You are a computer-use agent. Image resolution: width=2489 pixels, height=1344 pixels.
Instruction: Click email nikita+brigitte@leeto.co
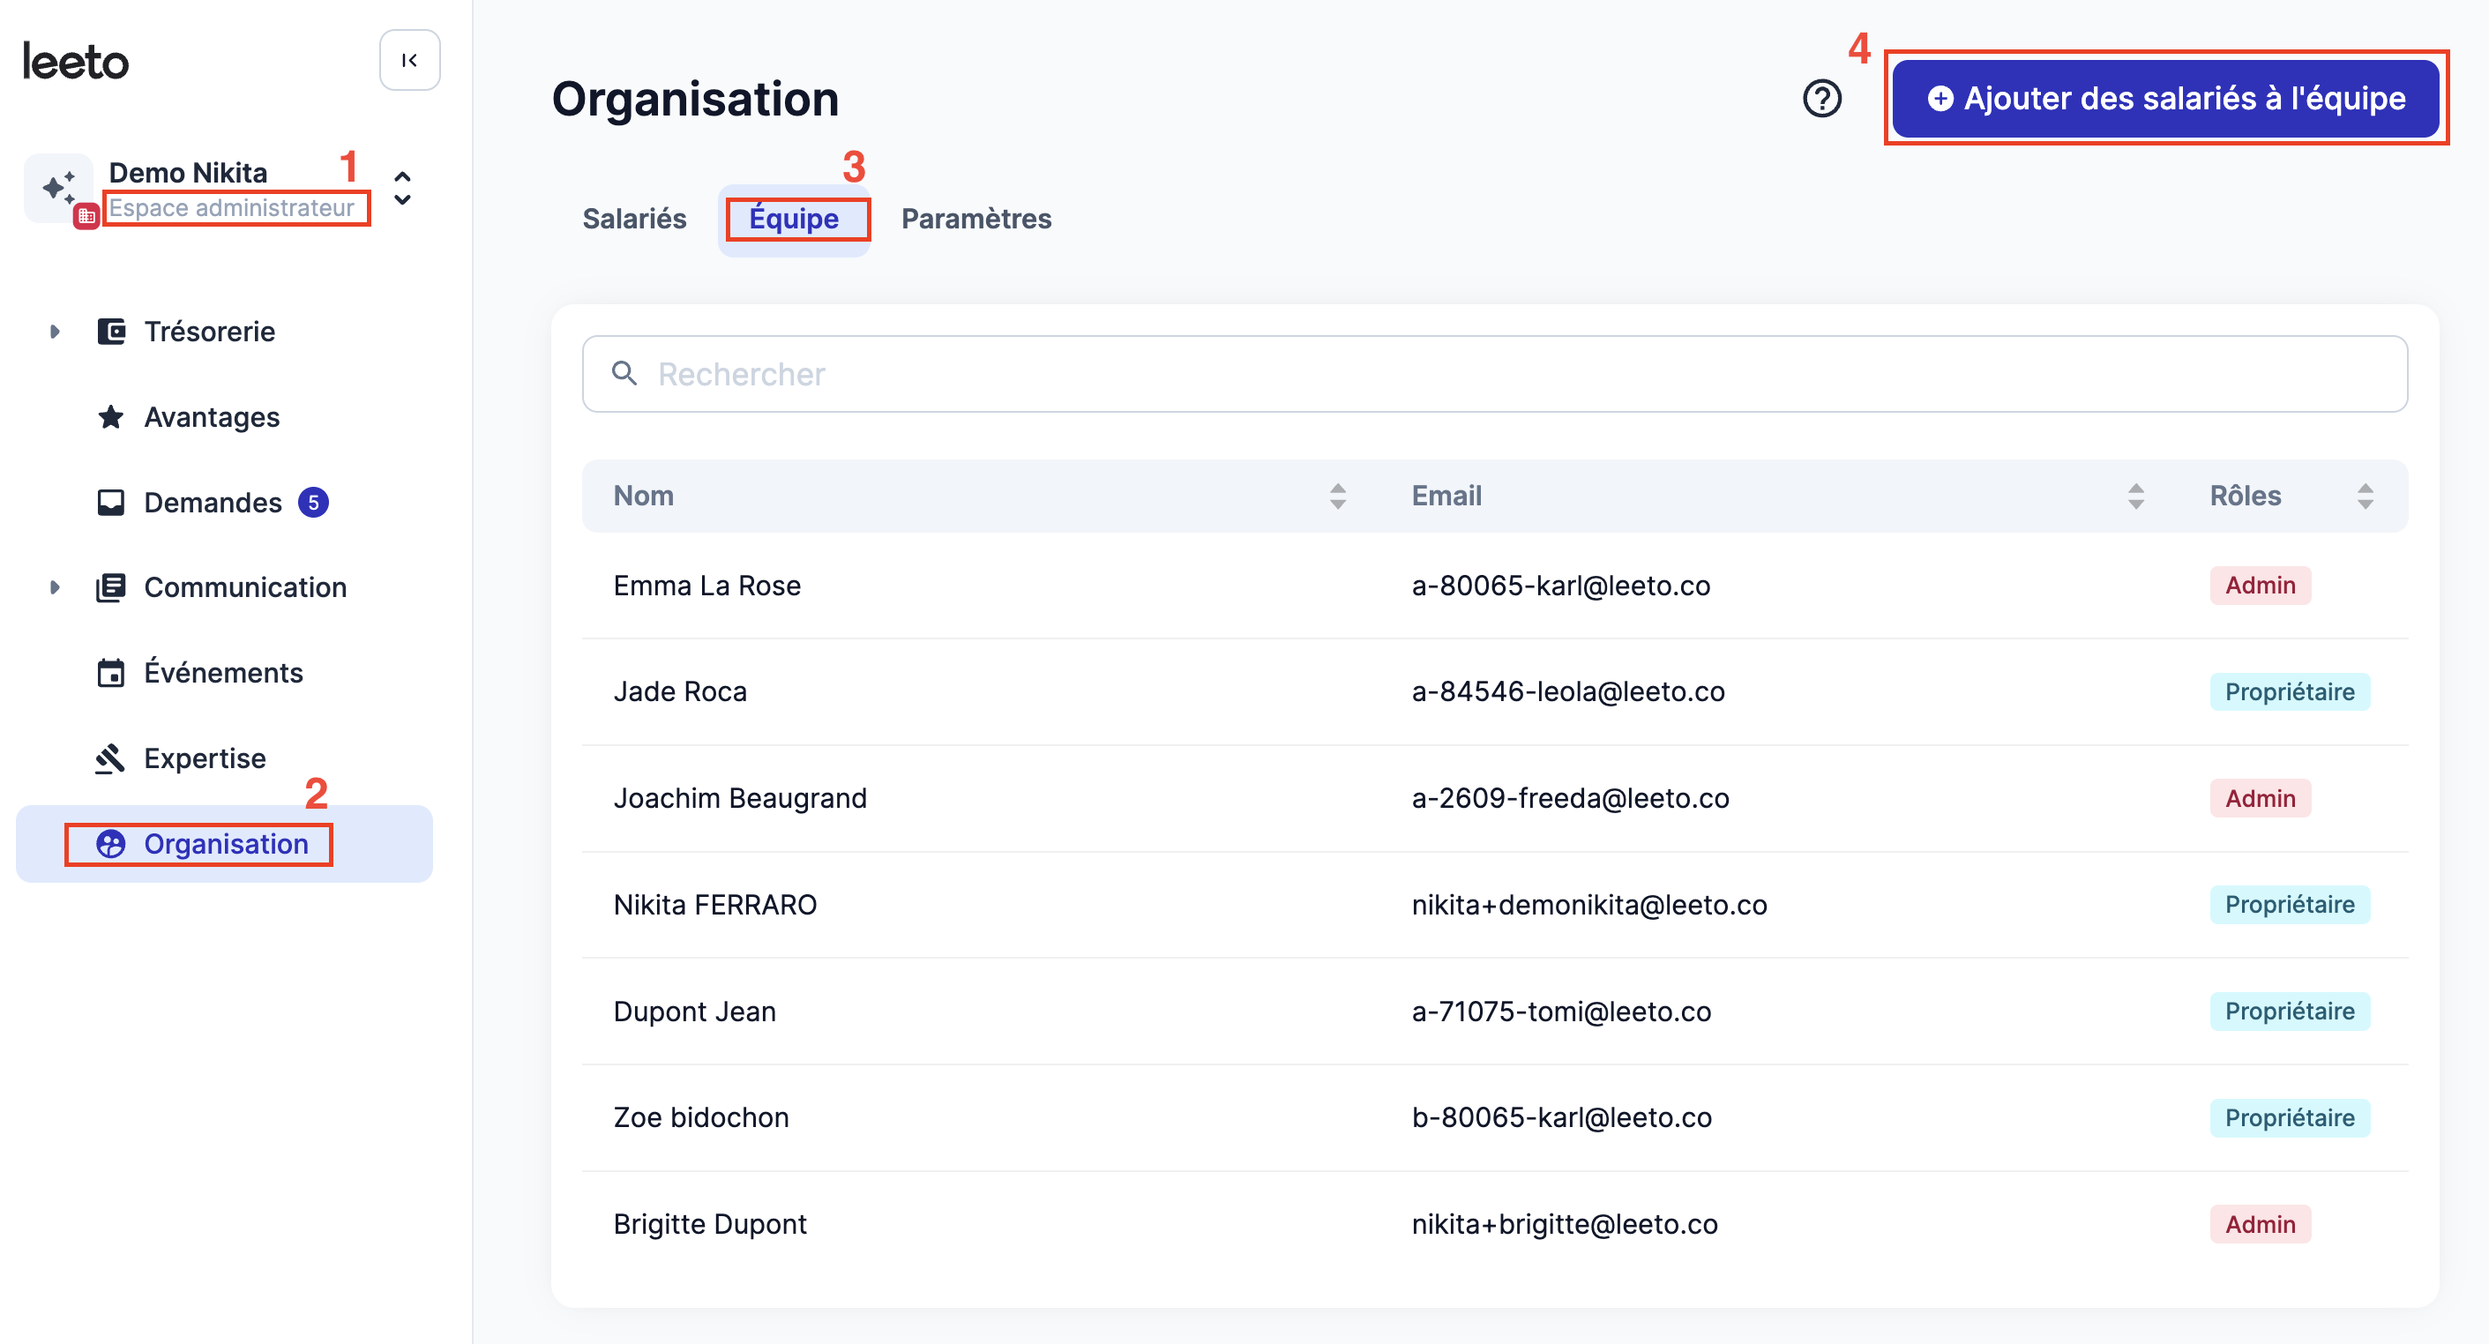pyautogui.click(x=1565, y=1224)
